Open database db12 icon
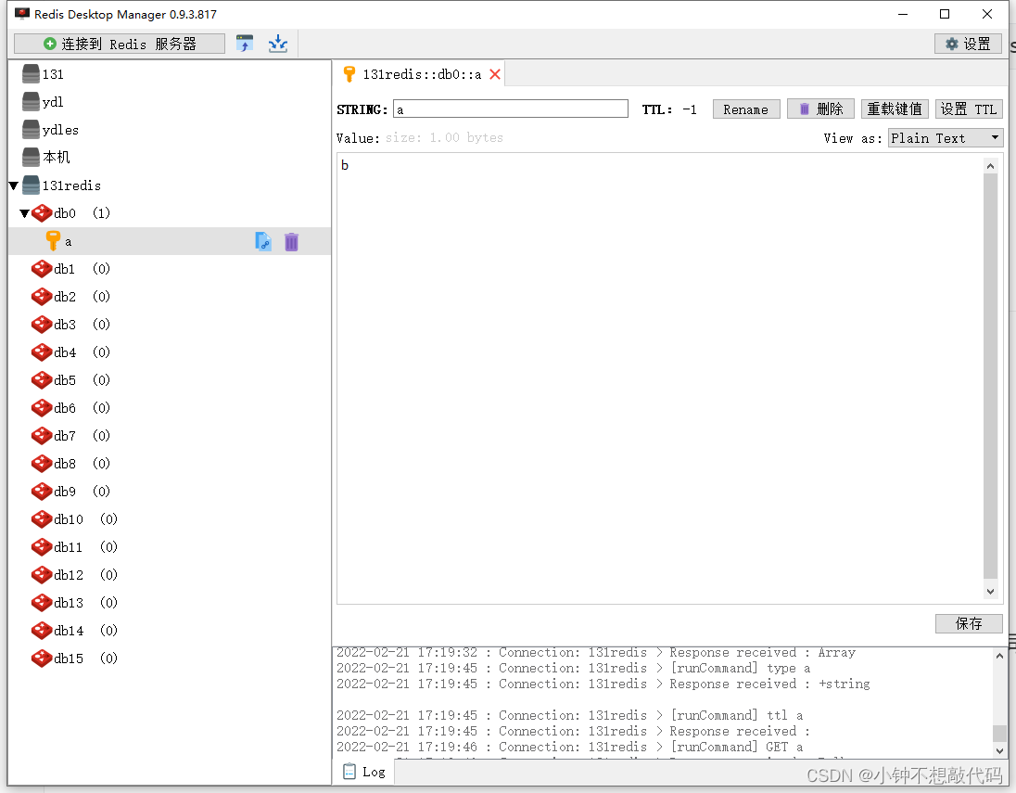Image resolution: width=1016 pixels, height=793 pixels. pos(42,575)
